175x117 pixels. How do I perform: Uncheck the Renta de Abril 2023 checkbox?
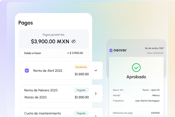[x=27, y=70]
